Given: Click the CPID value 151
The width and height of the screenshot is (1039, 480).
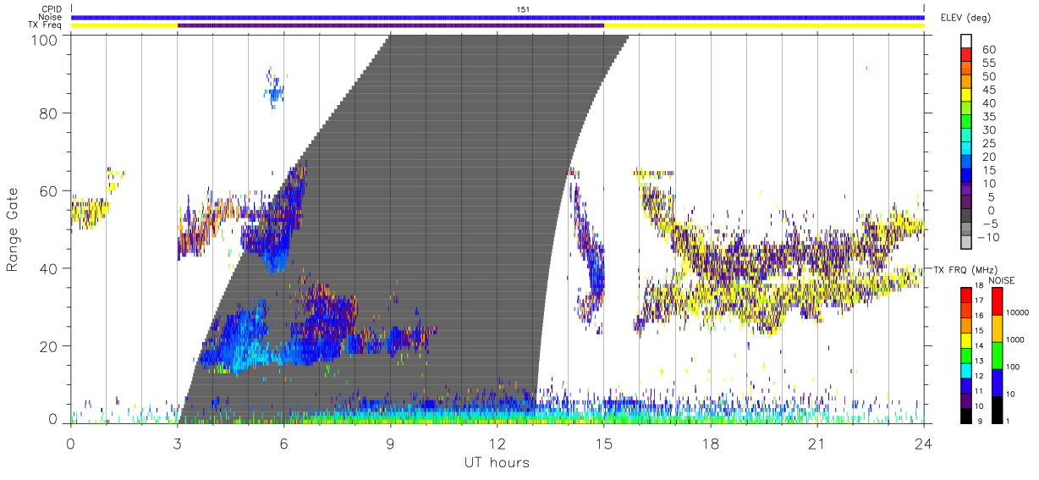Looking at the screenshot, I should pos(524,9).
